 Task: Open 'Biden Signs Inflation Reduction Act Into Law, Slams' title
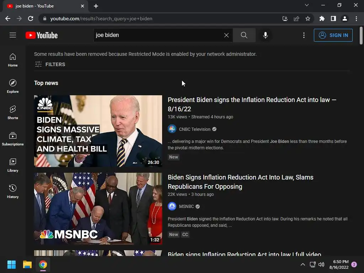tap(241, 182)
